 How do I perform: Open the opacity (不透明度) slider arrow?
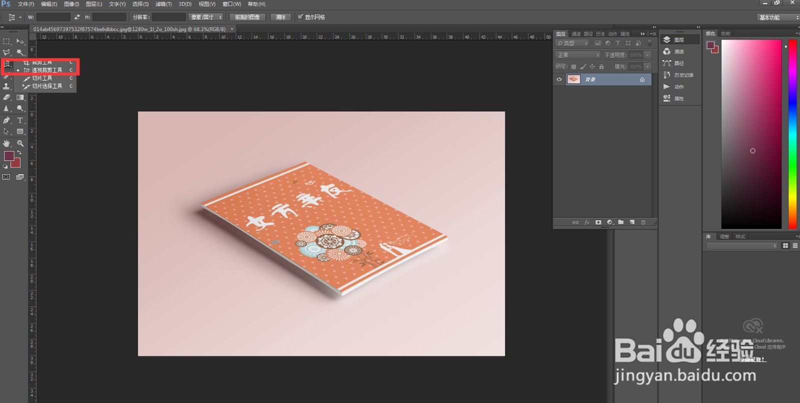coord(647,55)
